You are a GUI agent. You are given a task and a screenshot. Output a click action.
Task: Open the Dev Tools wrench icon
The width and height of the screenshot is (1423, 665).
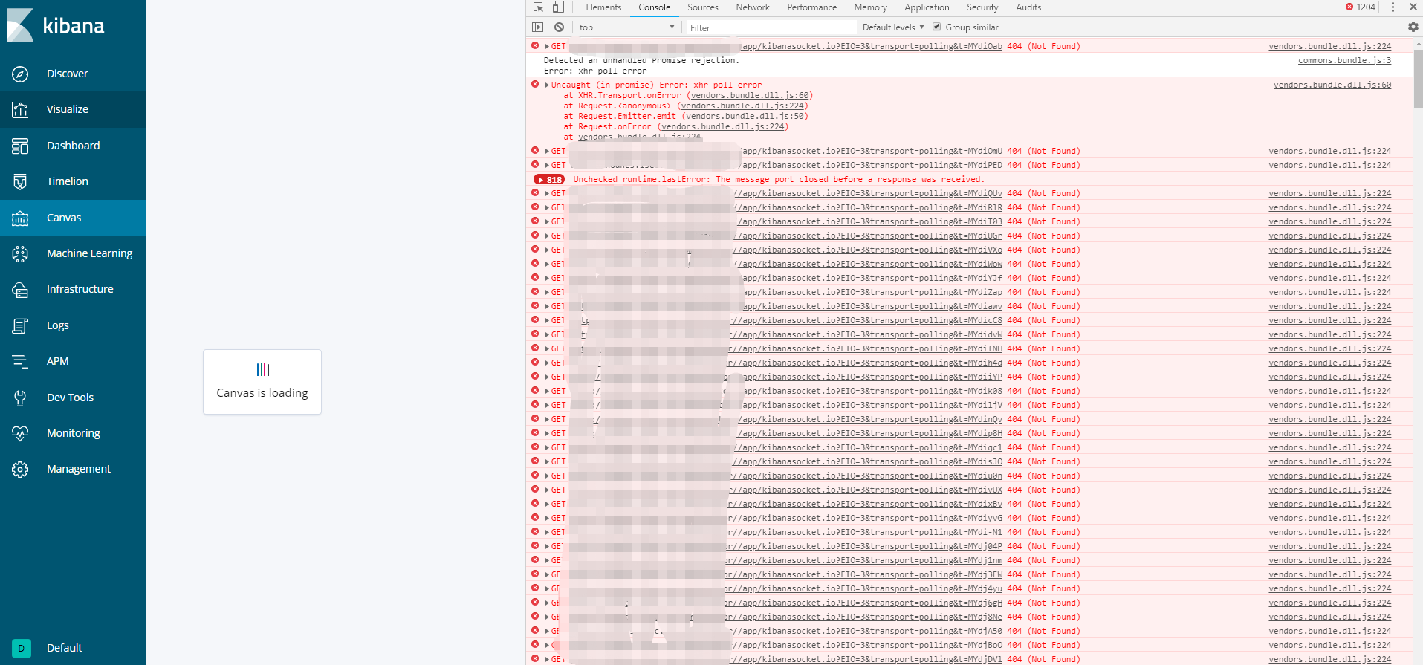coord(20,398)
